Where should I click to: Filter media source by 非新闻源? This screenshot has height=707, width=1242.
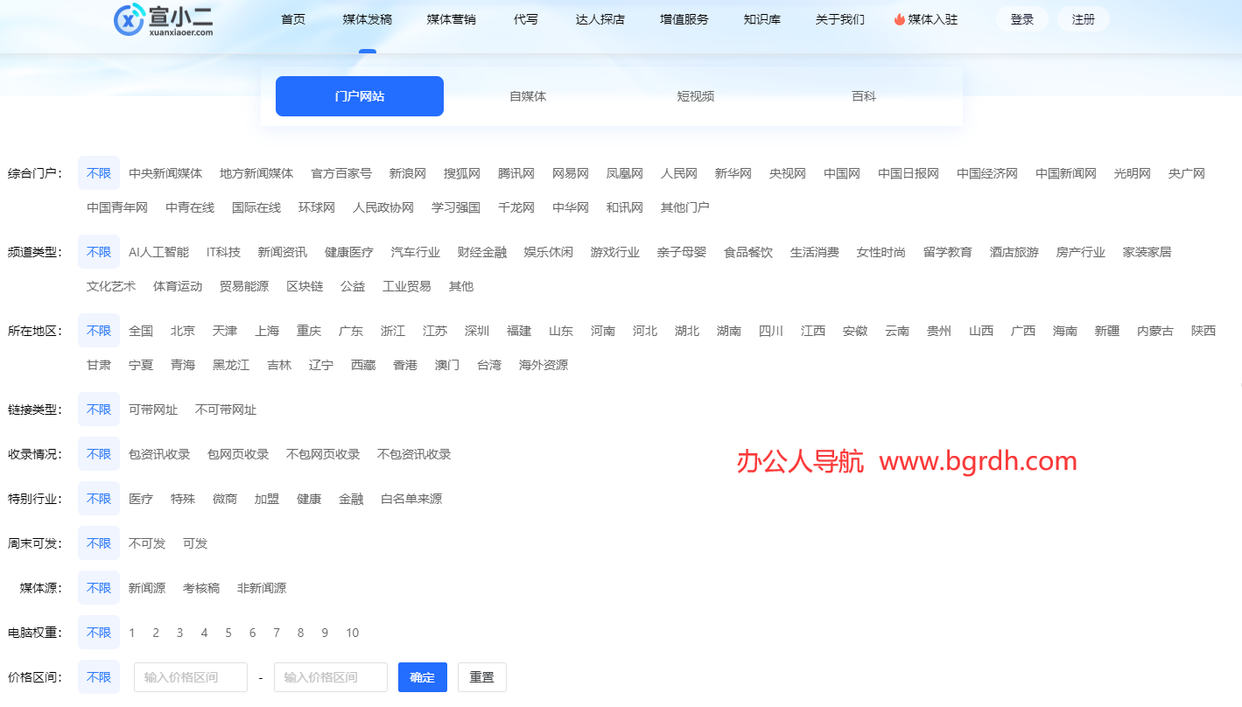262,588
